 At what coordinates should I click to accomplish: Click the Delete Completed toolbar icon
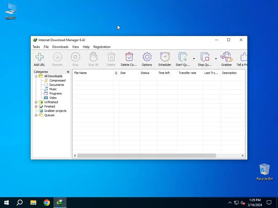129,57
